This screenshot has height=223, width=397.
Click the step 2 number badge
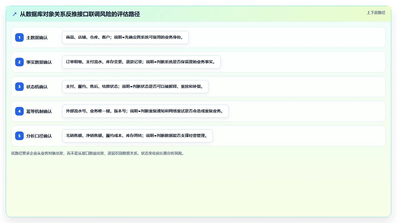(19, 62)
